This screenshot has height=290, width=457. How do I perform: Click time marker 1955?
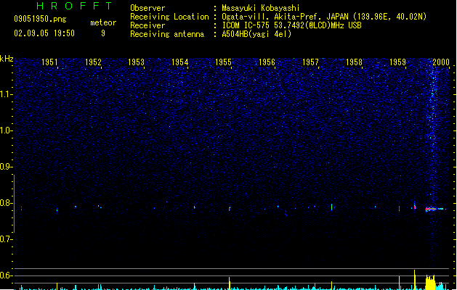(223, 62)
